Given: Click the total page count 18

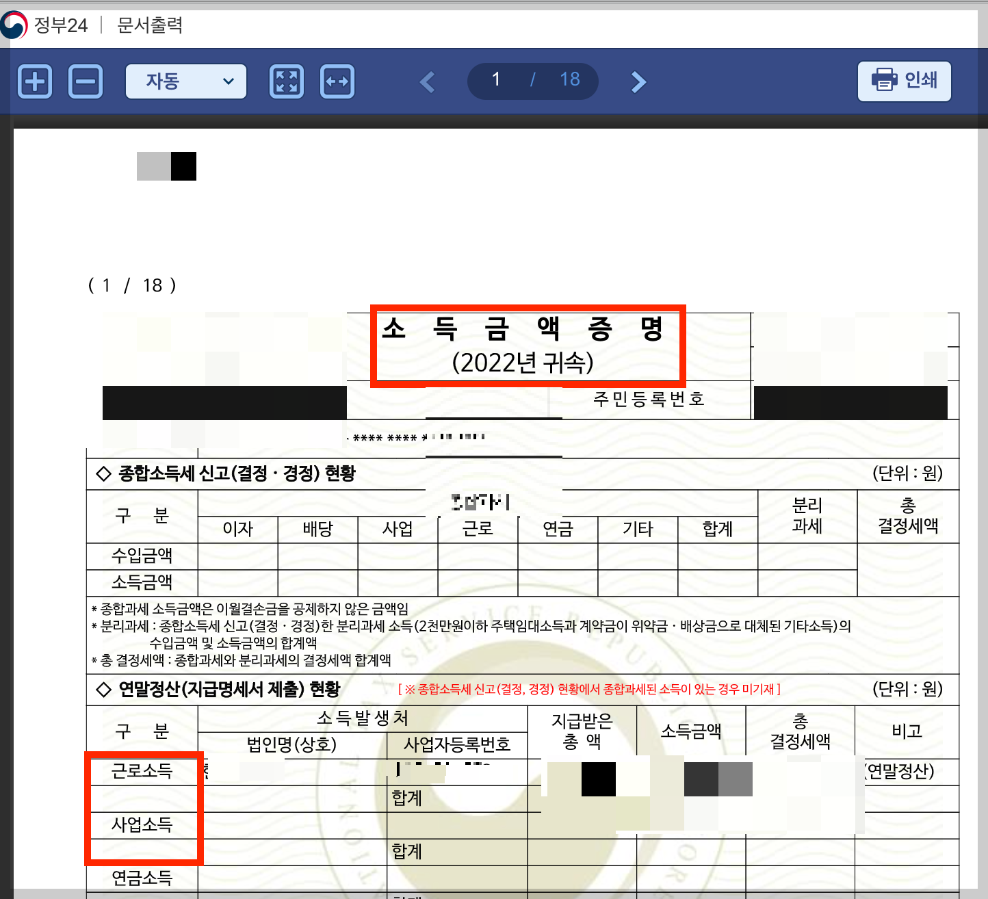Looking at the screenshot, I should [x=571, y=80].
